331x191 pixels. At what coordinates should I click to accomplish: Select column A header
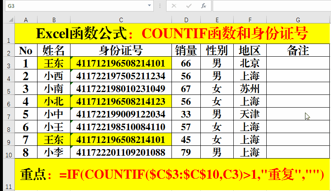(26, 20)
